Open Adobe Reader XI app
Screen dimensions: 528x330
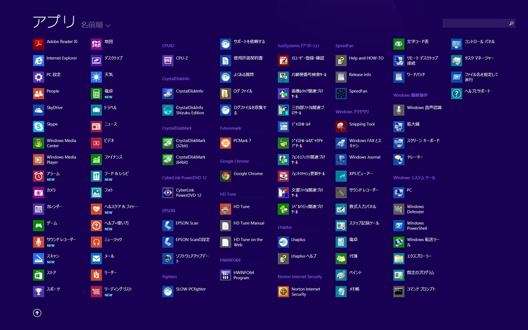point(56,44)
